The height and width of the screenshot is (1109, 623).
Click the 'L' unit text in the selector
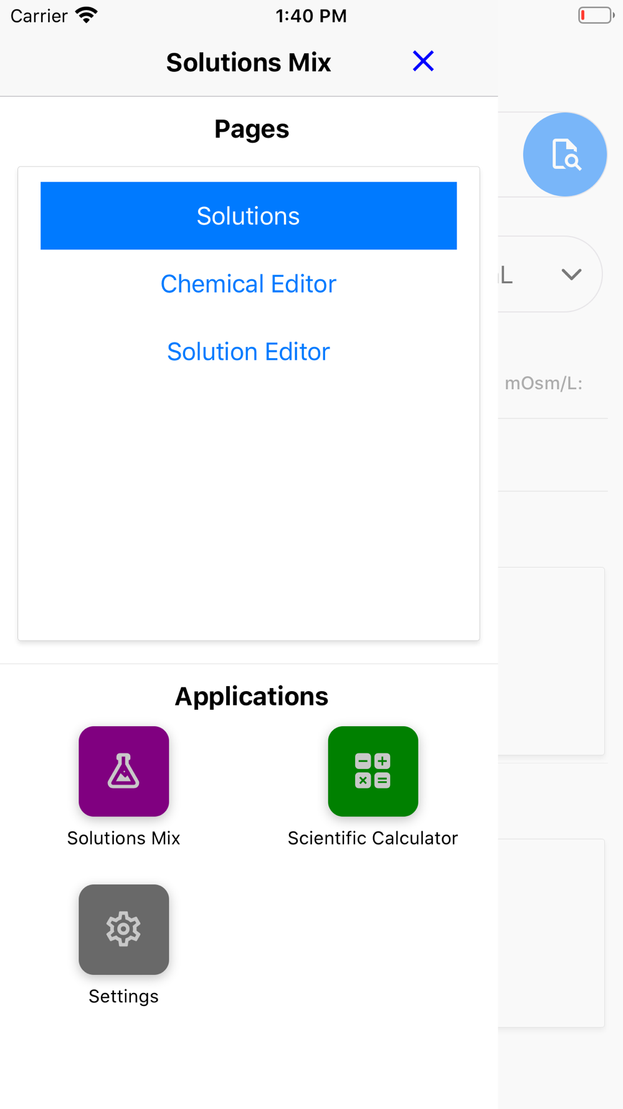tap(507, 274)
